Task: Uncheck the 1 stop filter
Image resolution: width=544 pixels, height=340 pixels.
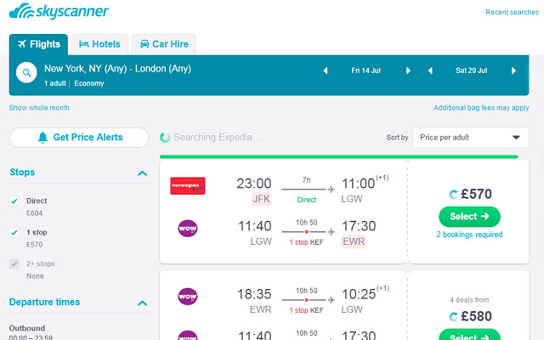Action: tap(14, 232)
